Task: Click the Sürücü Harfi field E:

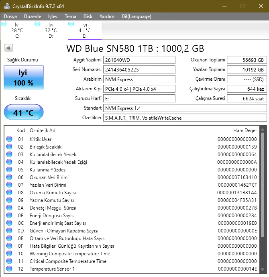Action: (139, 98)
